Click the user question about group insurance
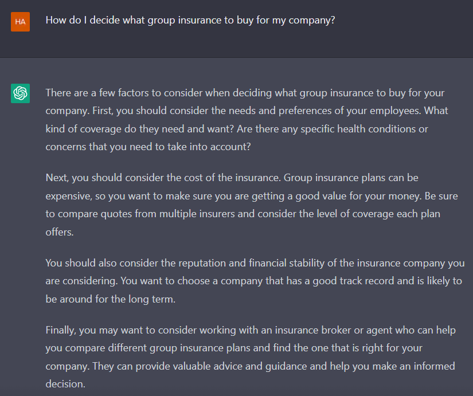 point(190,20)
